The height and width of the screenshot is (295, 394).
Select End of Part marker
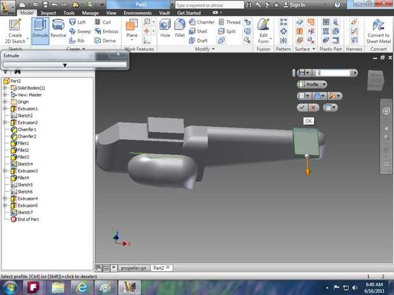(x=28, y=220)
